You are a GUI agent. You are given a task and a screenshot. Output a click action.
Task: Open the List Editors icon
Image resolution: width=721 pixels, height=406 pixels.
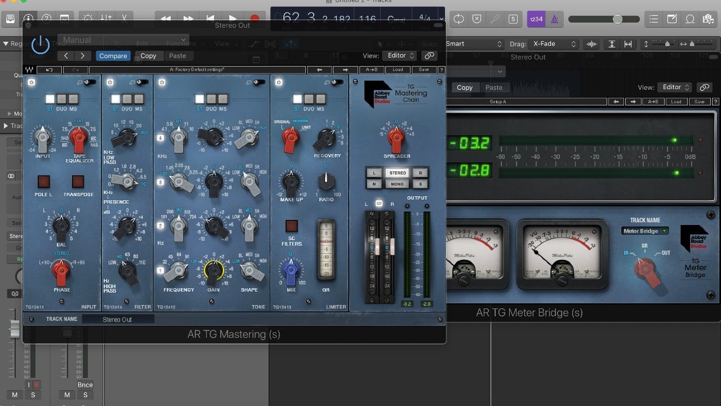653,19
